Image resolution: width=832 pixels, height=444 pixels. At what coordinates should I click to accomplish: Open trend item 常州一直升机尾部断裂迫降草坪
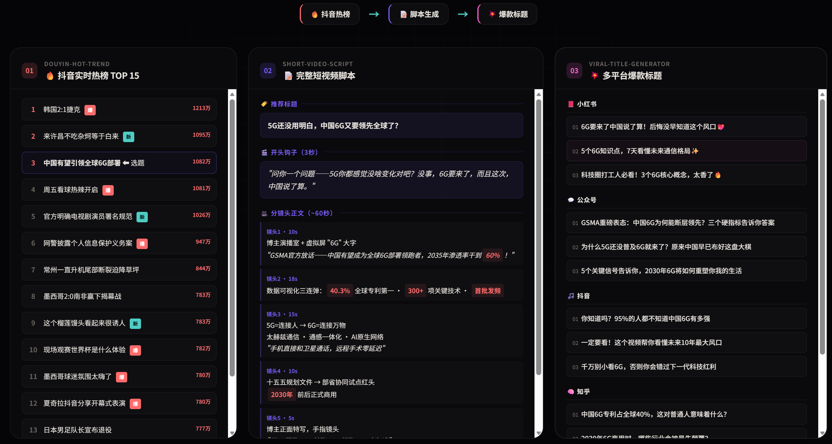coord(119,270)
